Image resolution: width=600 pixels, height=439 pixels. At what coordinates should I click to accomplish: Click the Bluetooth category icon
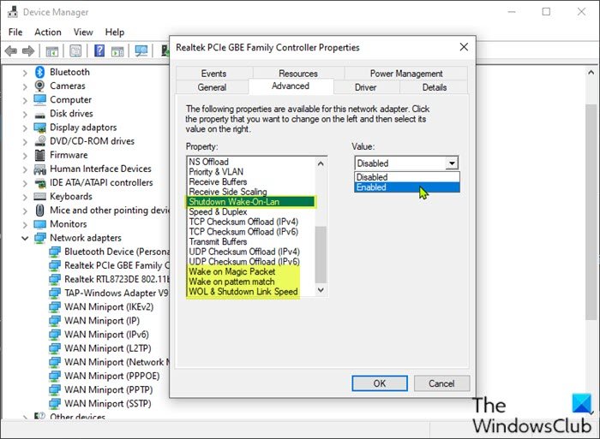click(39, 72)
